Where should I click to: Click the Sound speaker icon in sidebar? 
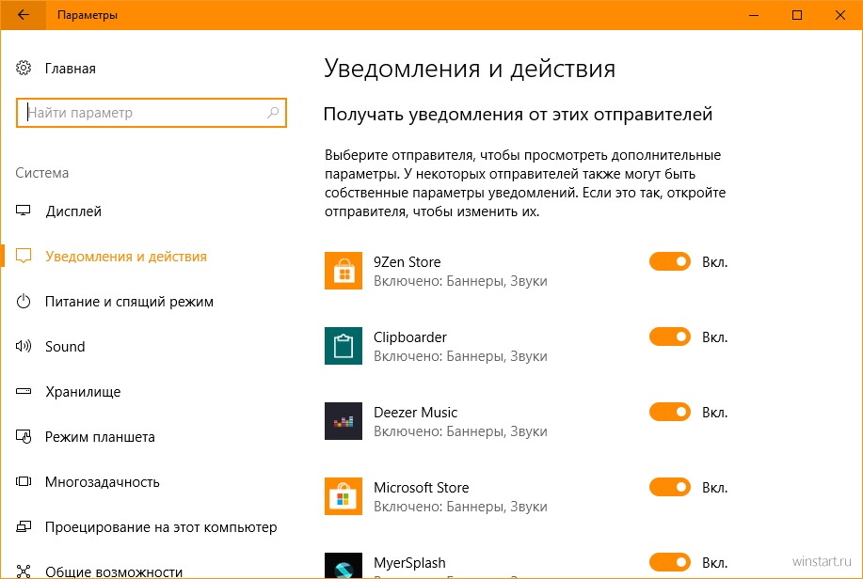pyautogui.click(x=24, y=346)
